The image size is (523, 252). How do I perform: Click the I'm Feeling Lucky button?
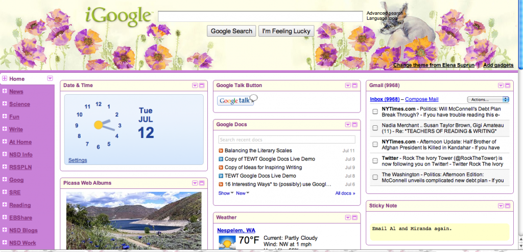coord(286,31)
